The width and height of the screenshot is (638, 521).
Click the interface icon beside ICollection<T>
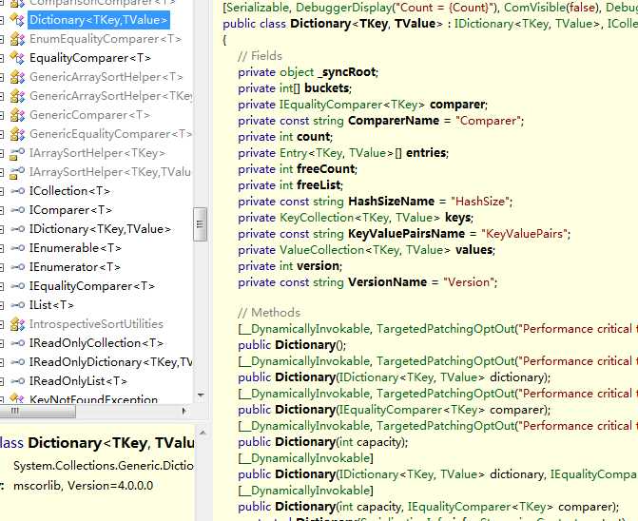17,191
